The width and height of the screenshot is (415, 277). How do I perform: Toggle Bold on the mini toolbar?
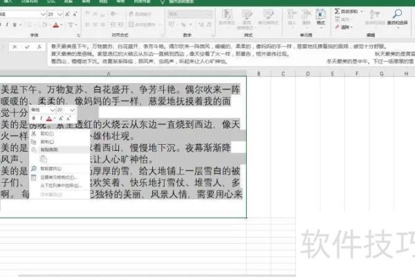[x=33, y=118]
